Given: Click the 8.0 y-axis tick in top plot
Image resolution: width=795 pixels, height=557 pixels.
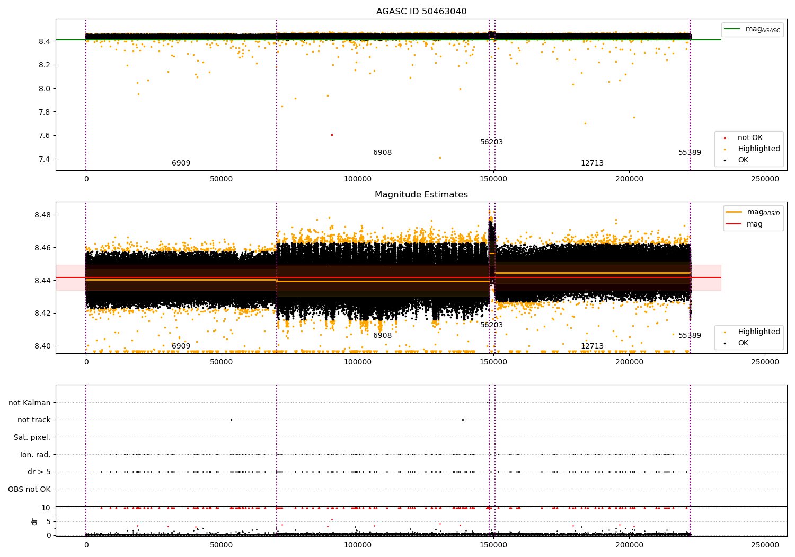Looking at the screenshot, I should (45, 89).
